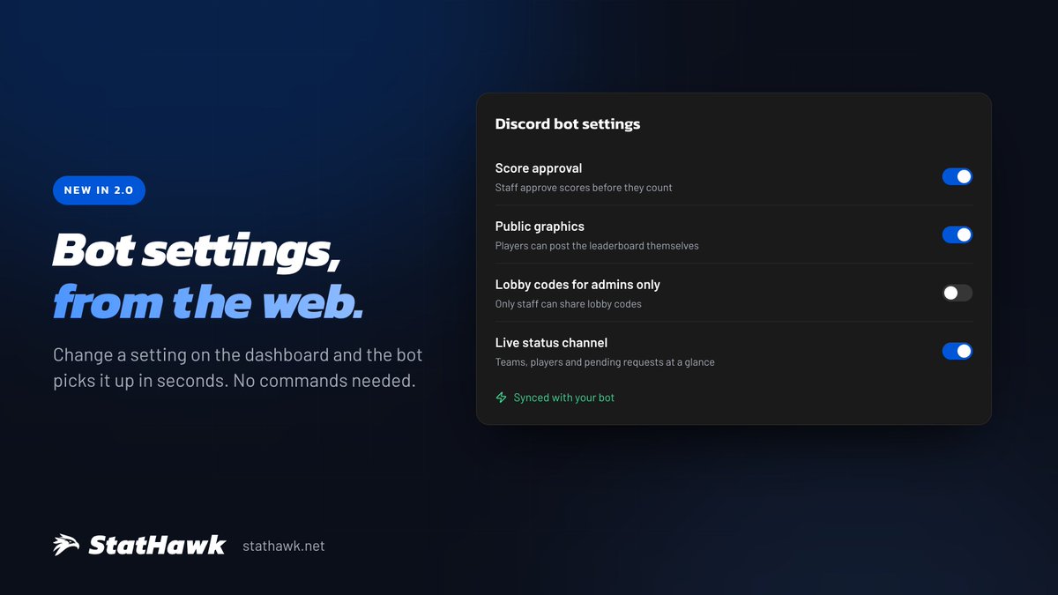Toggle the Live status channel switch
Screen dimensions: 1058x595
957,351
